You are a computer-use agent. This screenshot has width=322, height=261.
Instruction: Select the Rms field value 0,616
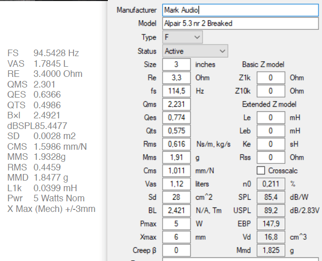[176, 144]
